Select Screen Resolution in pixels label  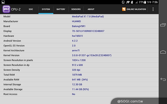pyautogui.click(x=18, y=60)
